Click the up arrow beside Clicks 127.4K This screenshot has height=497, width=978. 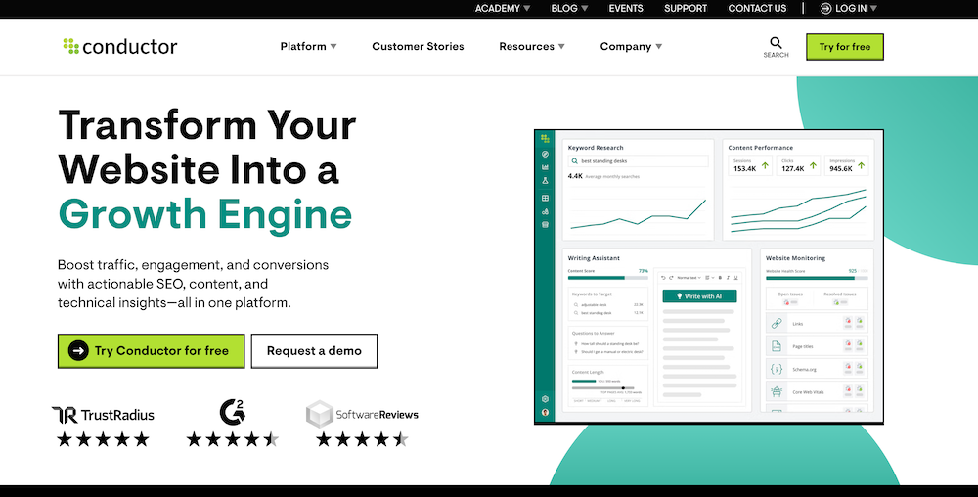(813, 166)
